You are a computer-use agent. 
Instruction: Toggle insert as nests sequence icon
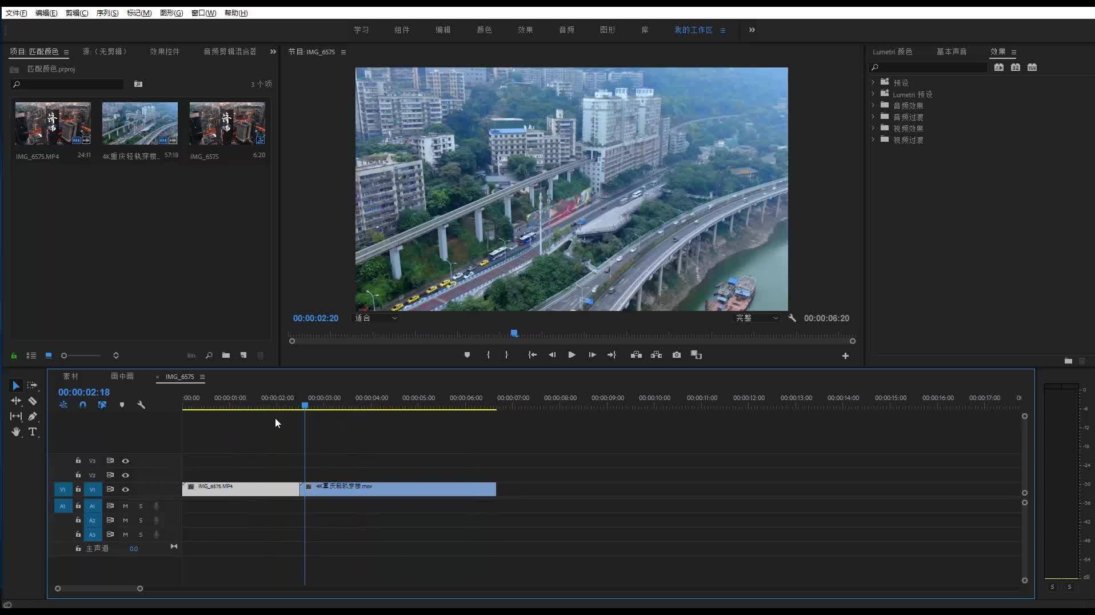coord(63,405)
